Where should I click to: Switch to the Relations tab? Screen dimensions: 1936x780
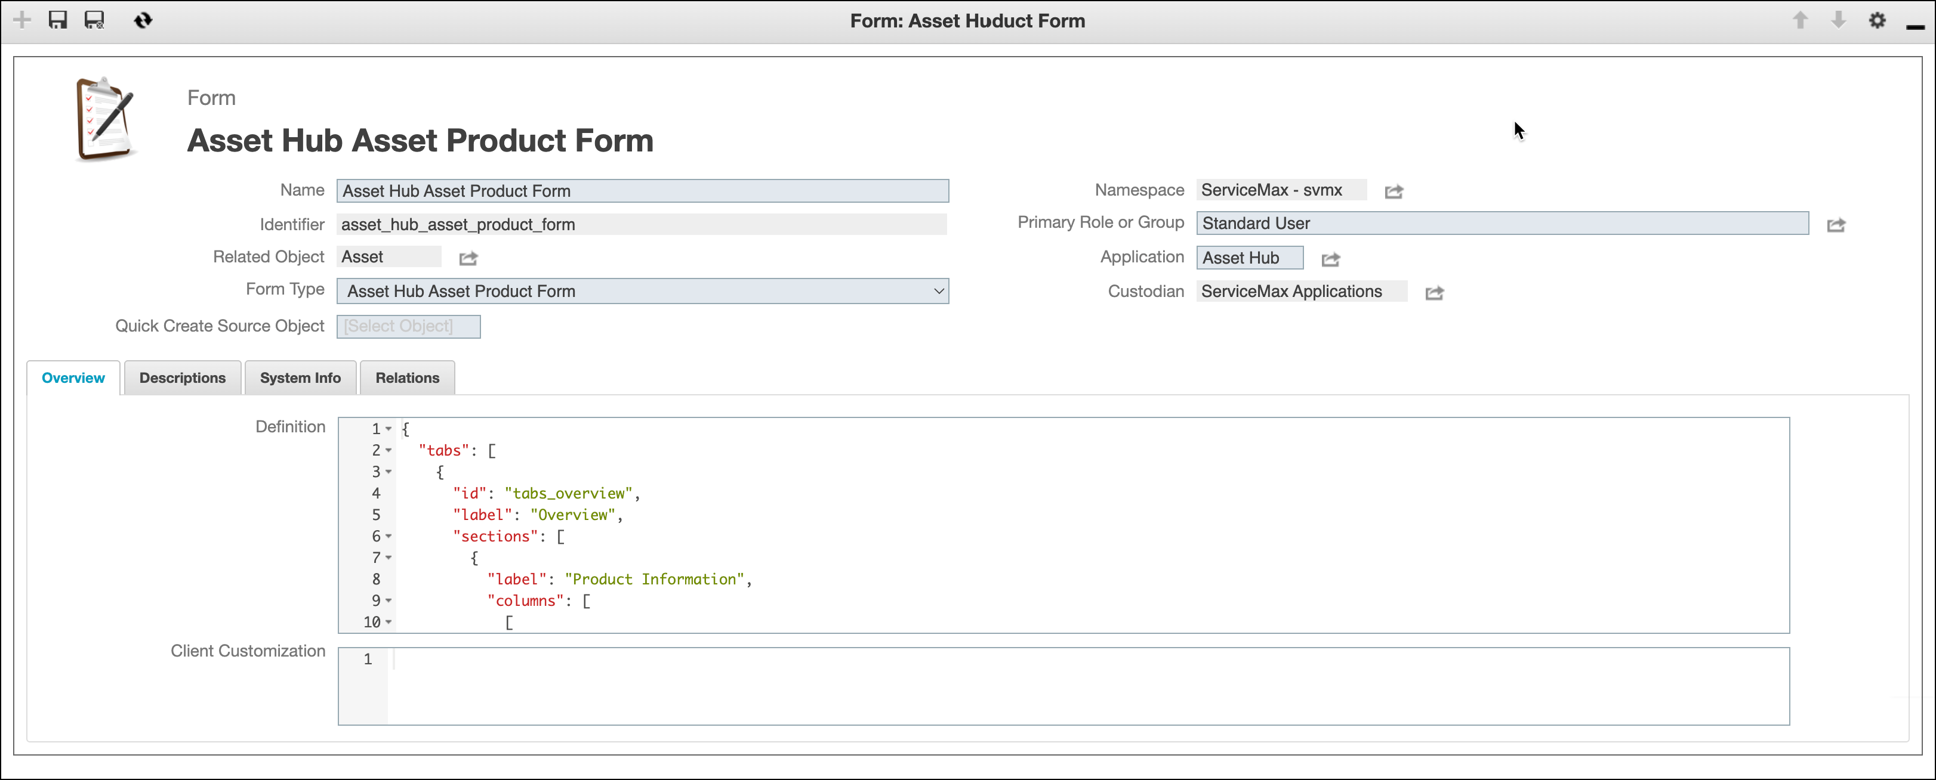click(408, 377)
